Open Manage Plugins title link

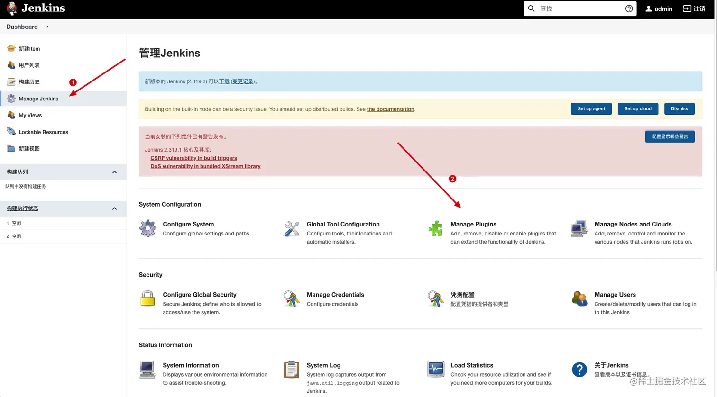[x=473, y=224]
